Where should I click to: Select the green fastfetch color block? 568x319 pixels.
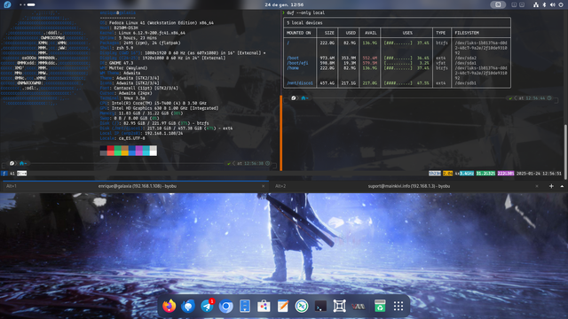click(x=118, y=151)
